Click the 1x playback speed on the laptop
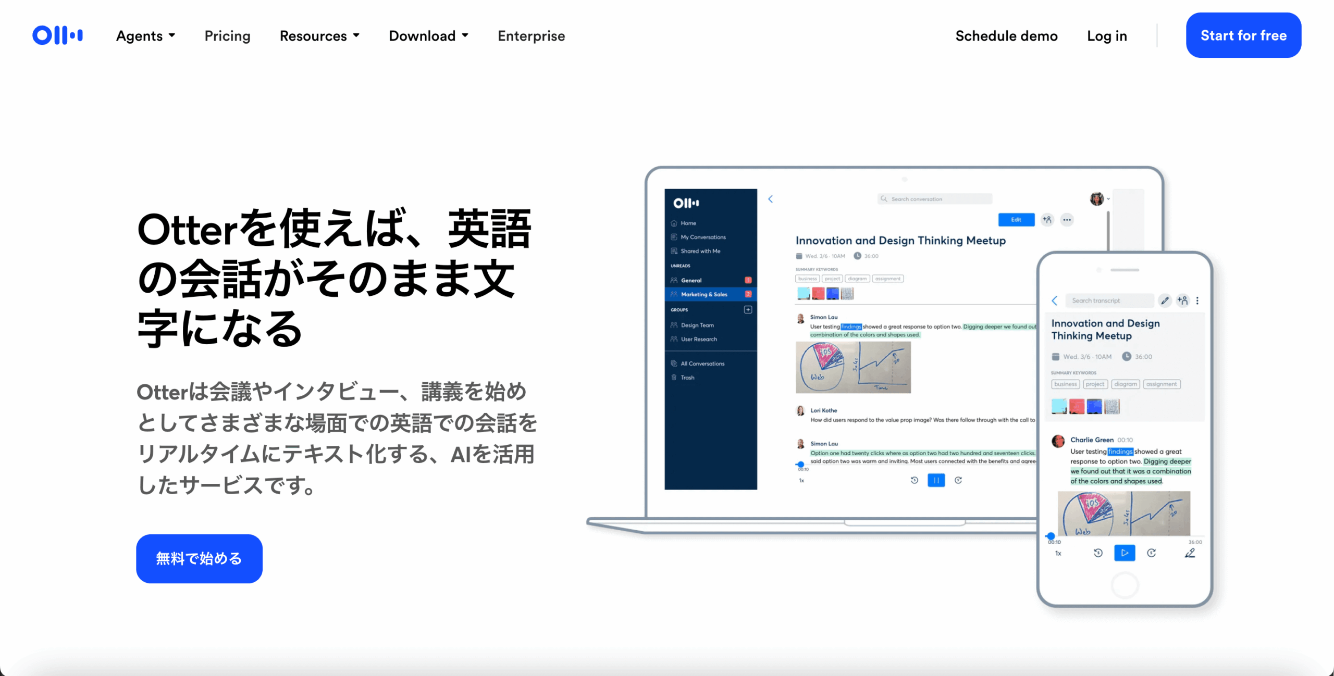 coord(801,480)
